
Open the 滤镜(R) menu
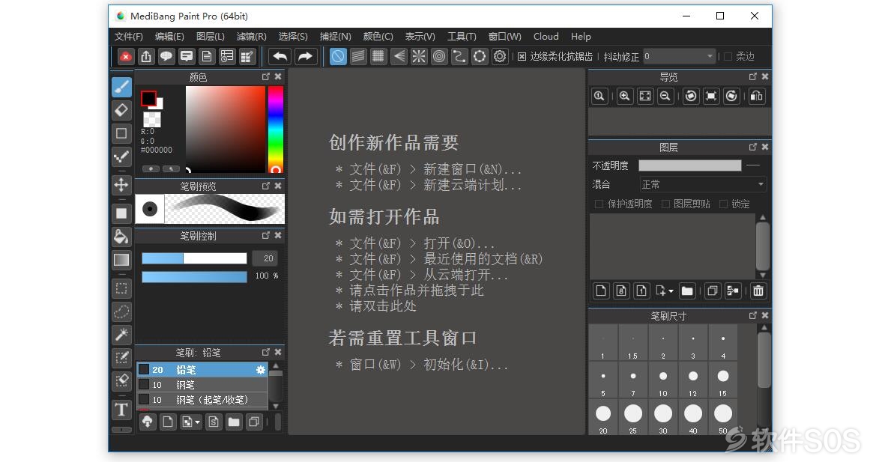(252, 36)
